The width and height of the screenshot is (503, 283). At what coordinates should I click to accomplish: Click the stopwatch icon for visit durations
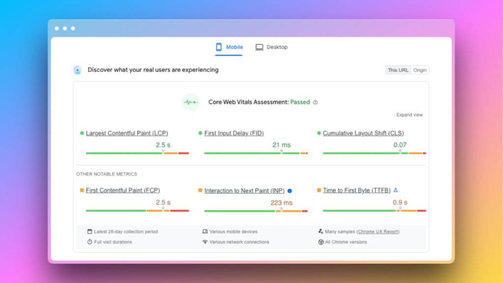(x=89, y=242)
